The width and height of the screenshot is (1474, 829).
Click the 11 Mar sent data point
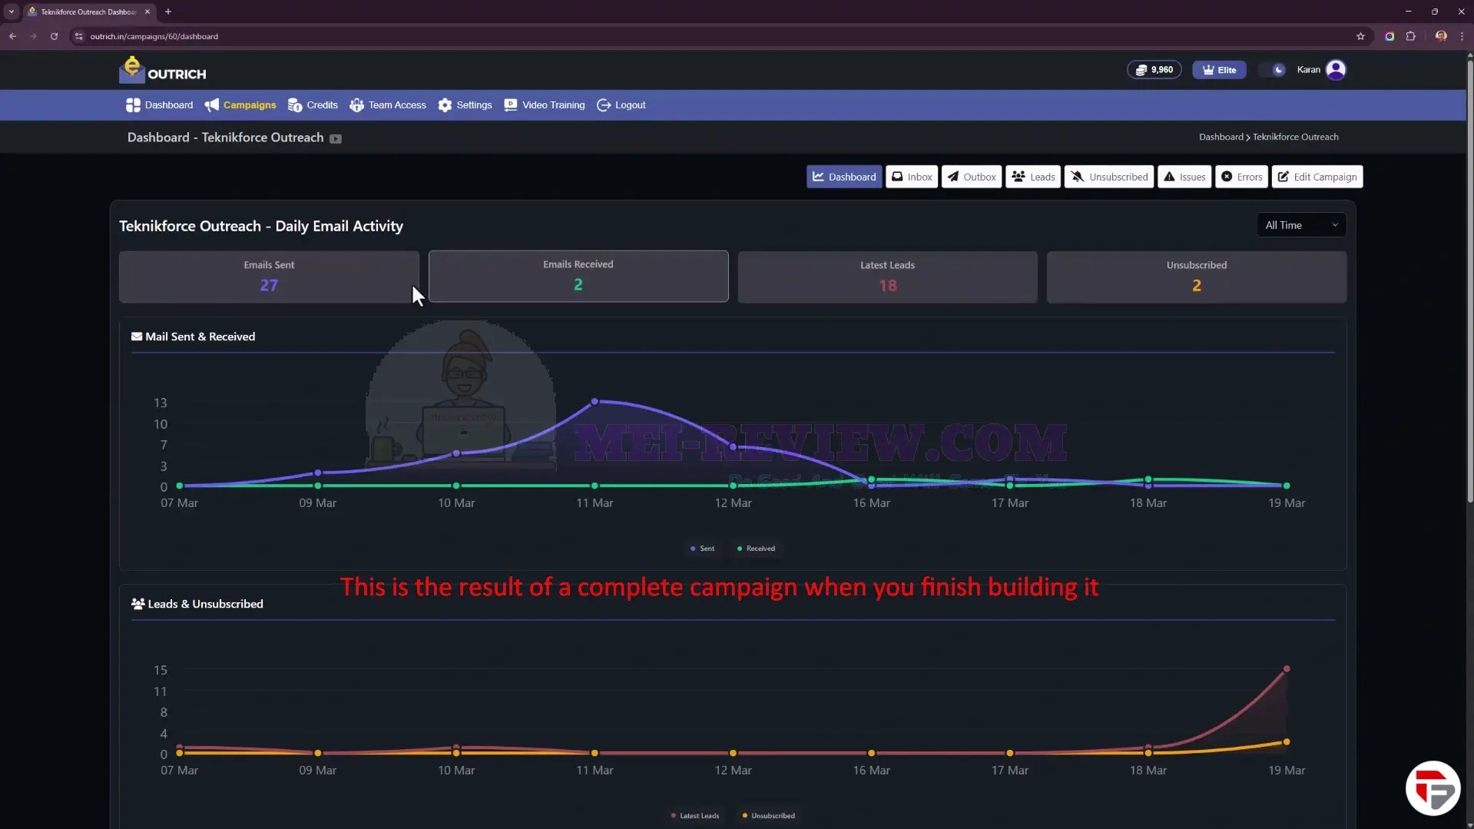(x=595, y=402)
